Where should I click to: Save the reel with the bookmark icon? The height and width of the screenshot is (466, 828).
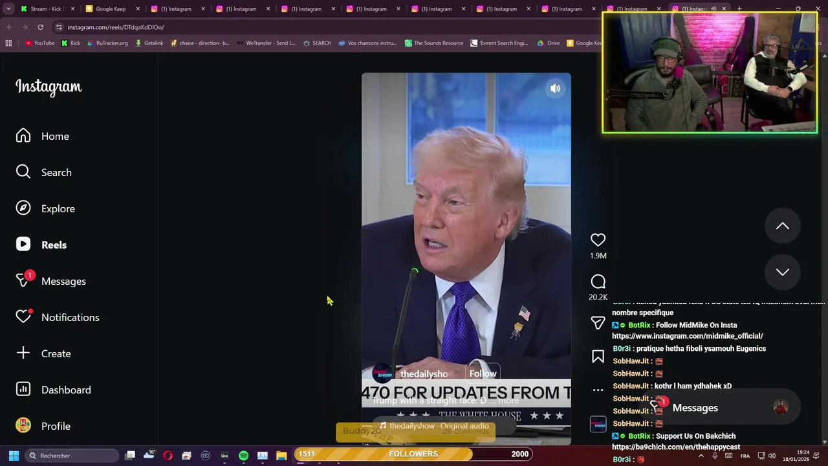pos(598,357)
